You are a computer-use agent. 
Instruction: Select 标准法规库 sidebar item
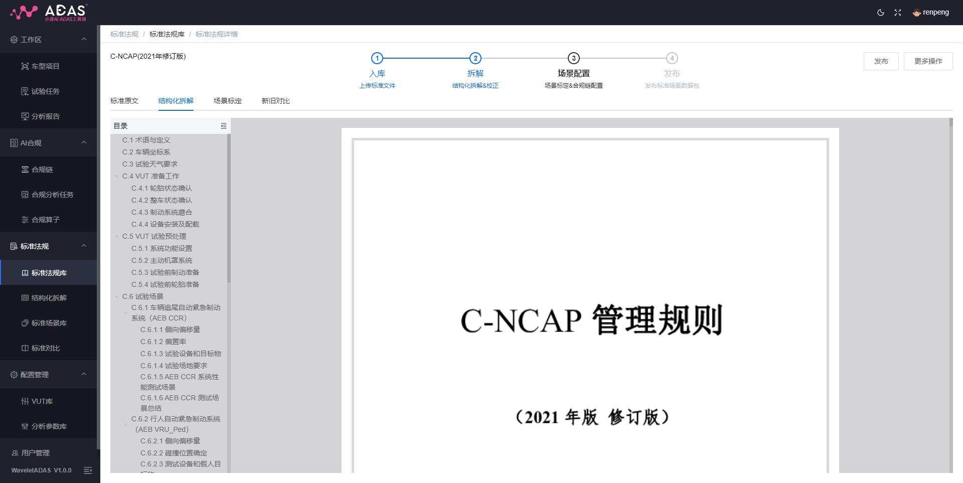tap(48, 273)
